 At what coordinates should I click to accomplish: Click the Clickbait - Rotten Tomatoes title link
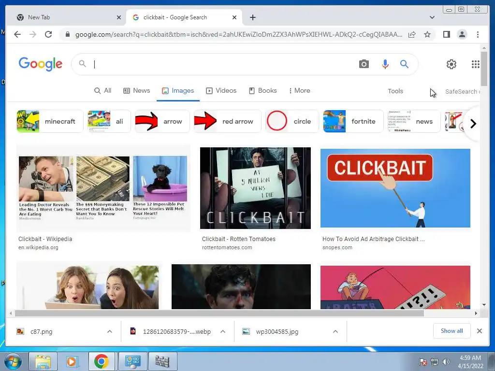click(239, 239)
